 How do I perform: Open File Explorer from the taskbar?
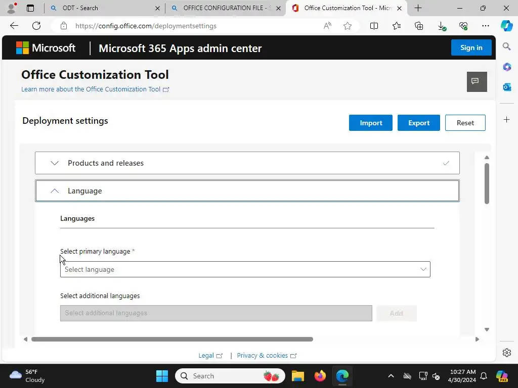click(297, 376)
